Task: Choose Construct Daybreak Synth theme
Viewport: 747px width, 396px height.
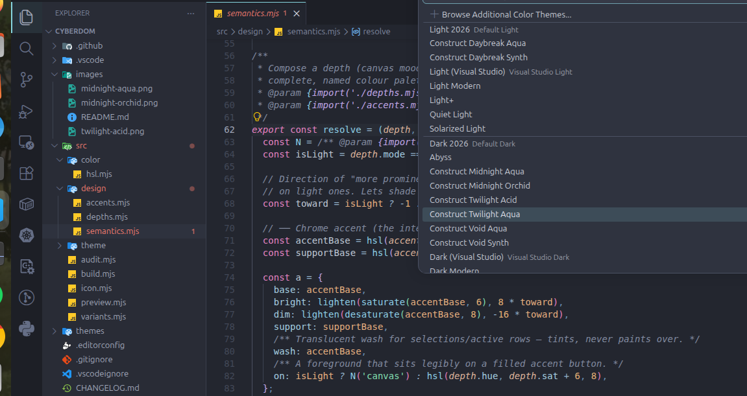Action: click(x=585, y=58)
